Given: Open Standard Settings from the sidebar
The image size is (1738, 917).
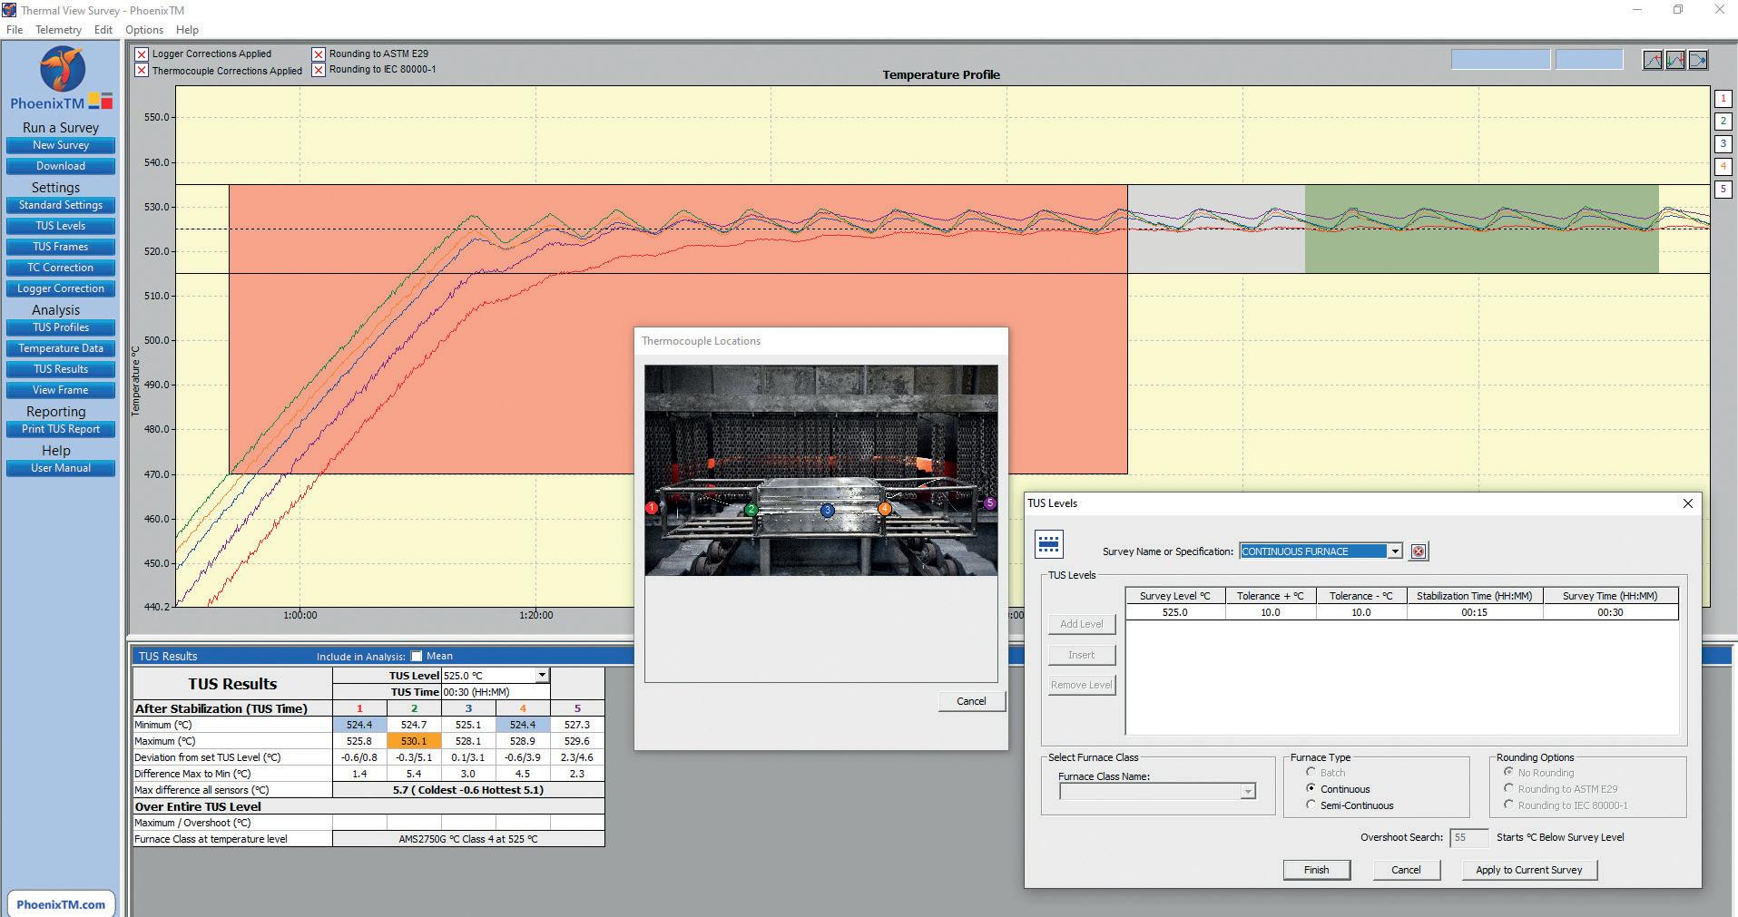Looking at the screenshot, I should click(x=61, y=205).
